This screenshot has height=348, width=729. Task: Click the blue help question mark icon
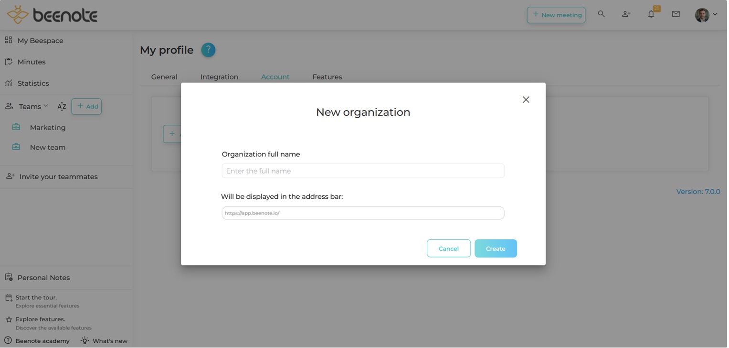(x=209, y=50)
